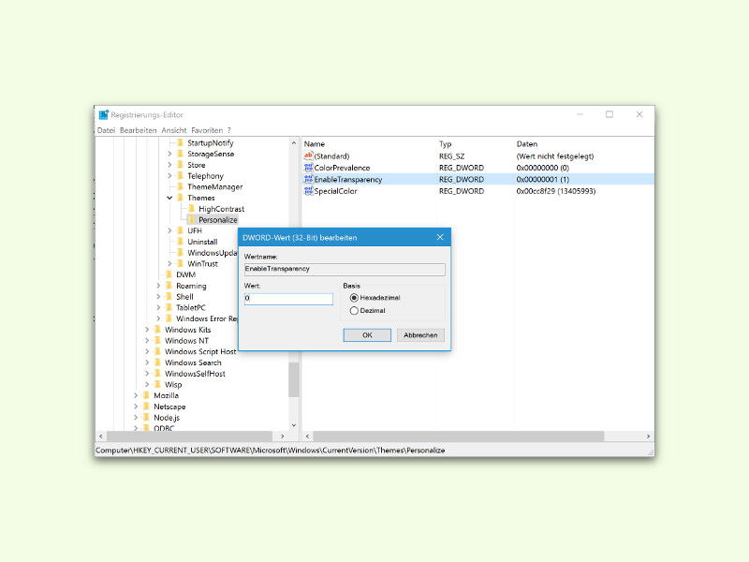Click the Personalize folder icon
749x562 pixels.
coord(192,219)
